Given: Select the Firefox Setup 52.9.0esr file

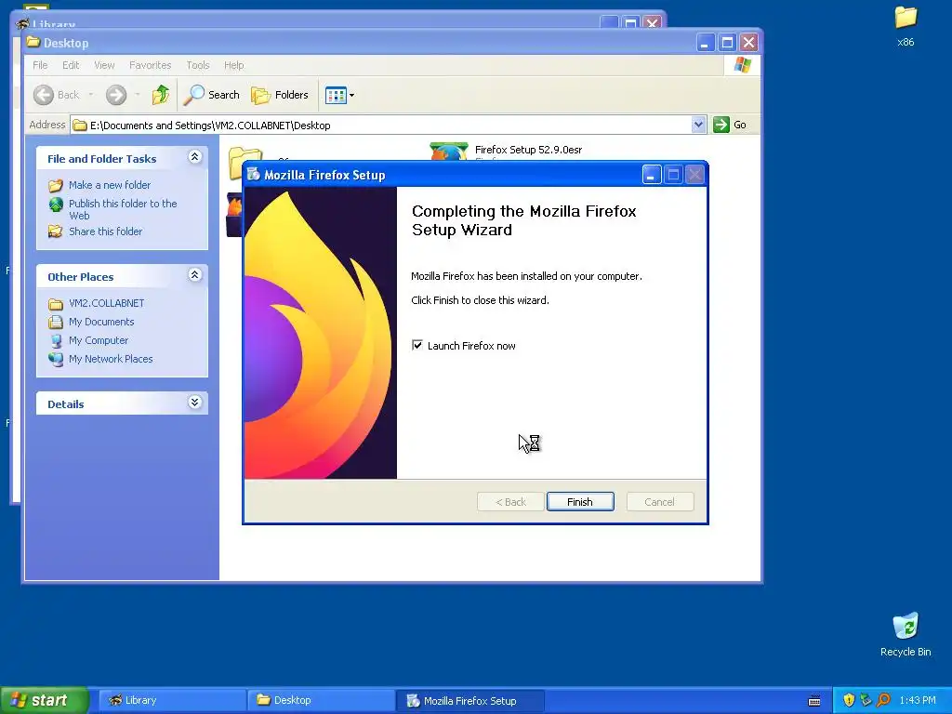Looking at the screenshot, I should (x=528, y=150).
